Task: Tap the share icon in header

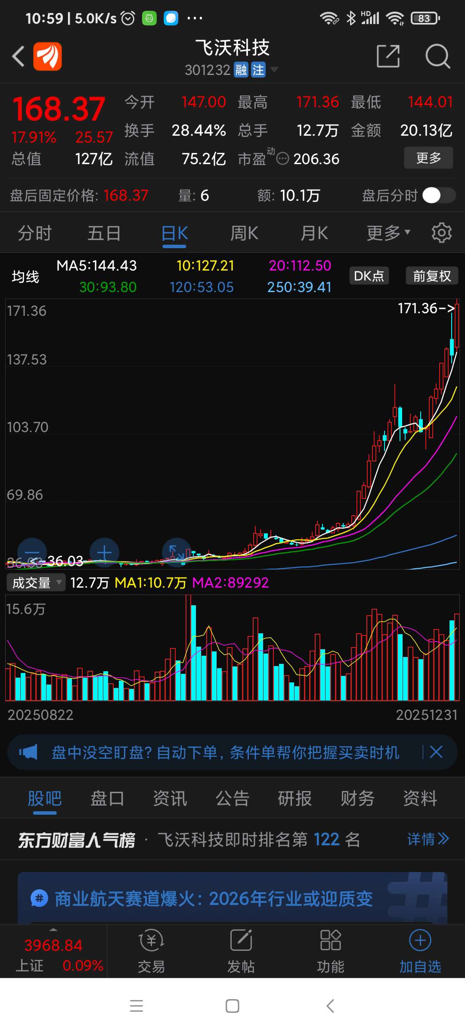Action: pos(388,56)
